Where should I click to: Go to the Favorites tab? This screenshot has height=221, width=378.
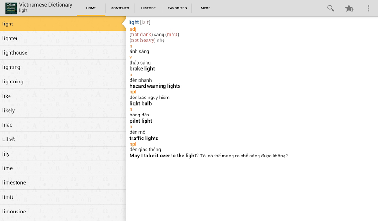pos(177,8)
